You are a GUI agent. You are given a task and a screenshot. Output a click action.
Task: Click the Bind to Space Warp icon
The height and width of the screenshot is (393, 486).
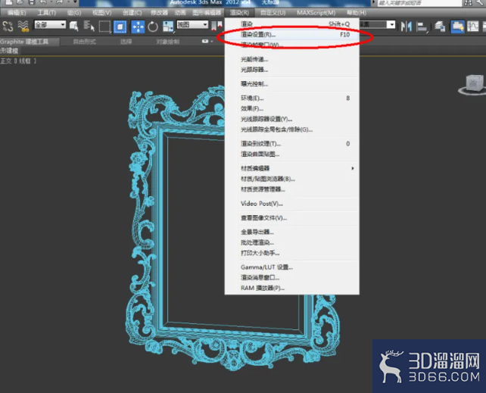23,26
